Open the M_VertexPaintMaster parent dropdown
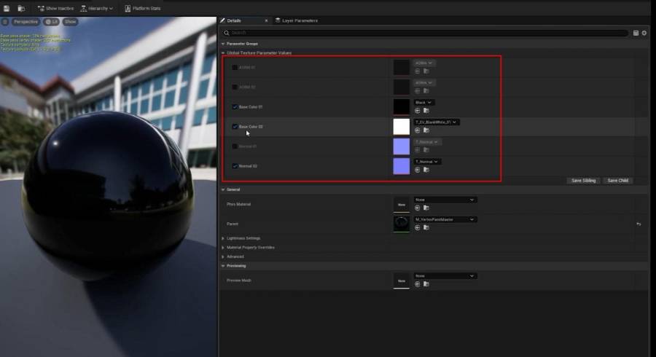This screenshot has width=656, height=357. 445,219
